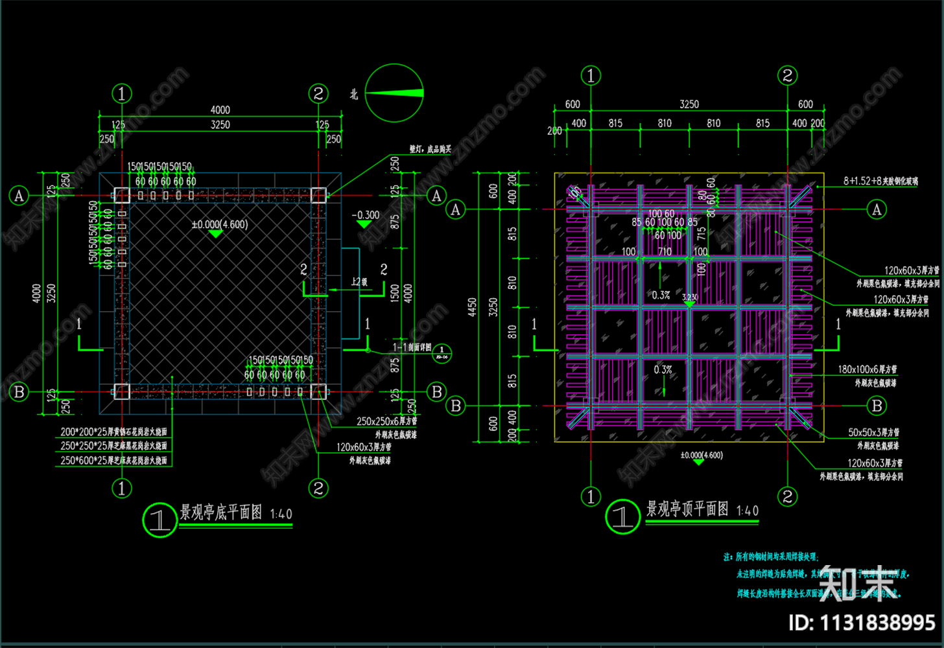Select axis bubble B left of floor plan
This screenshot has width=944, height=648.
point(19,391)
